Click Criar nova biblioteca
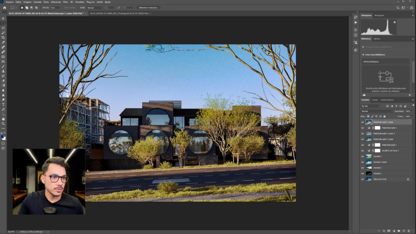The height and width of the screenshot is (234, 416). click(373, 55)
